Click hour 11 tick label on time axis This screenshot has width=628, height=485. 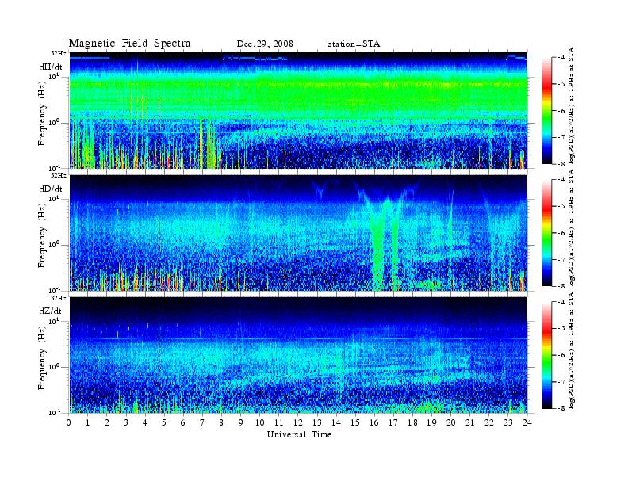(x=279, y=423)
